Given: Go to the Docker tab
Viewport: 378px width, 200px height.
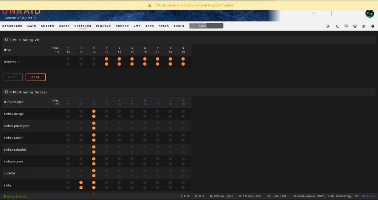Looking at the screenshot, I should [122, 26].
